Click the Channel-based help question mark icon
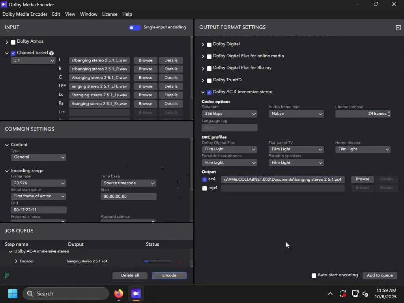 (52, 53)
